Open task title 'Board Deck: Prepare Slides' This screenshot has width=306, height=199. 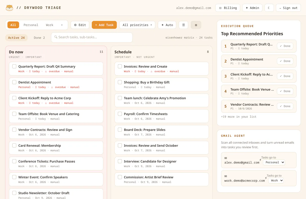(145, 130)
